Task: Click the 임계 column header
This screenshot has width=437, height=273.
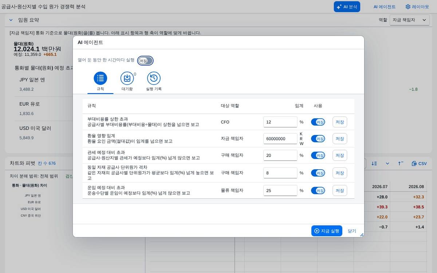Action: (299, 106)
